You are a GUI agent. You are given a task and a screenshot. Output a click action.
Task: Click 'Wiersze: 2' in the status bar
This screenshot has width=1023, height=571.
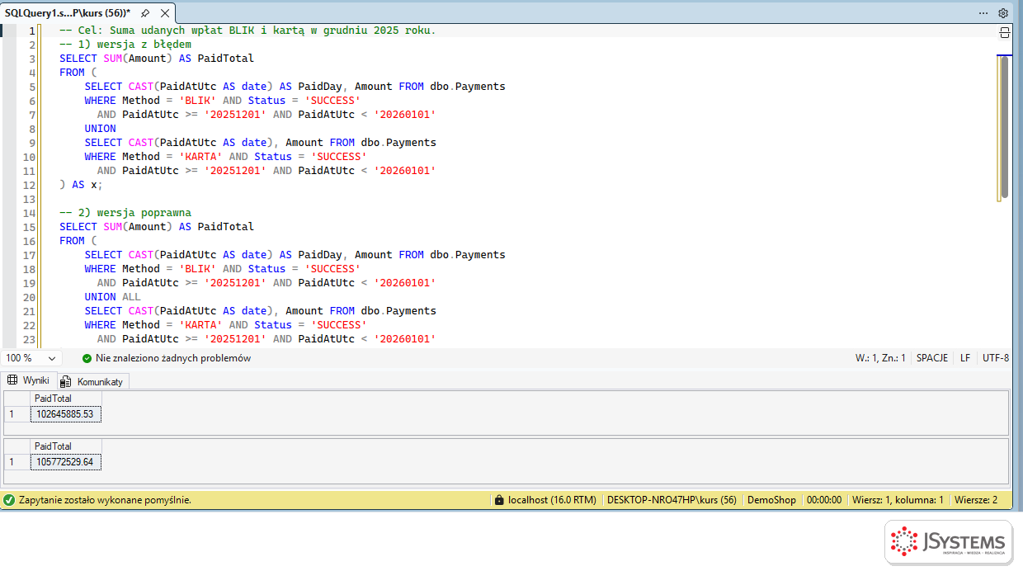976,500
